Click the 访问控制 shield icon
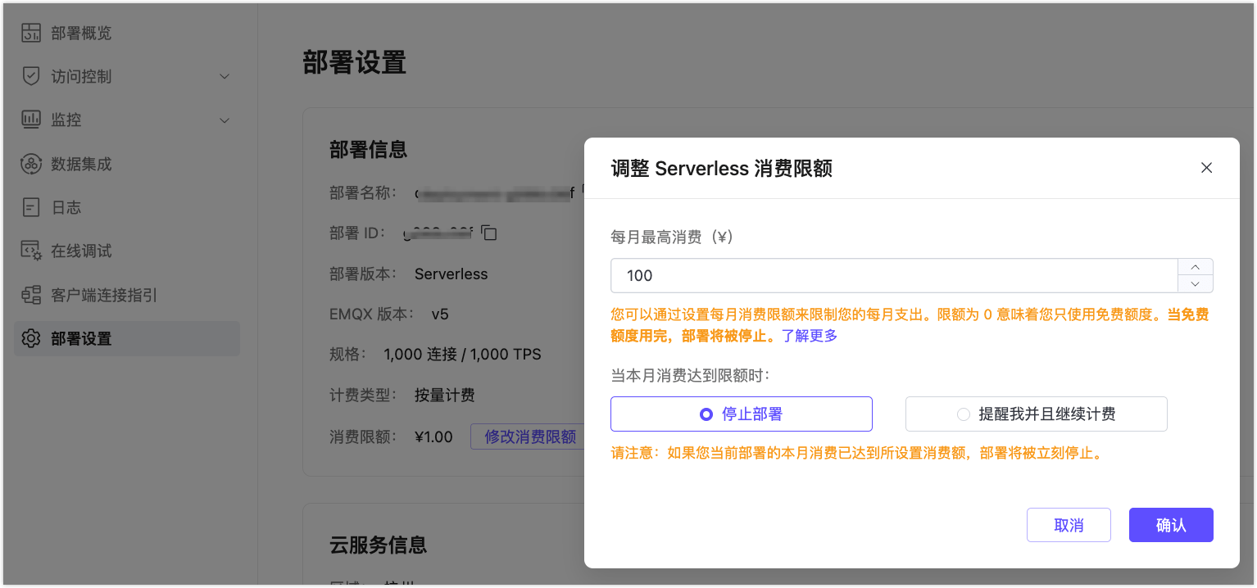This screenshot has width=1257, height=588. pyautogui.click(x=31, y=76)
